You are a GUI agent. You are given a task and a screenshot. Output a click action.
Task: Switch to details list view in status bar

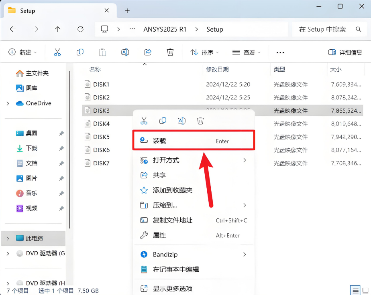(x=355, y=291)
